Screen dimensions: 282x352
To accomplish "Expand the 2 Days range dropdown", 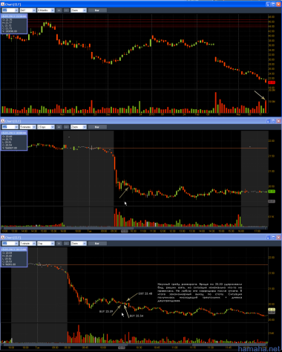I will 46,127.
